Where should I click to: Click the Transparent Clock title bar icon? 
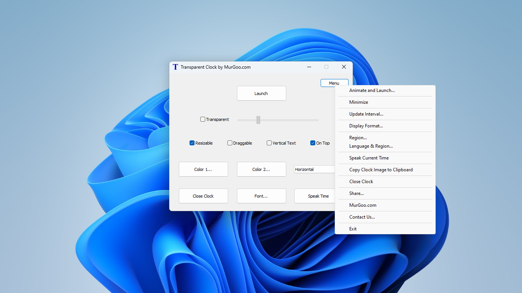pyautogui.click(x=175, y=67)
